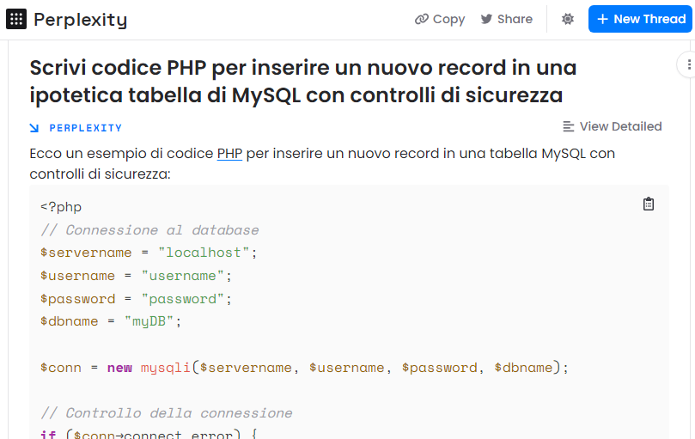695x439 pixels.
Task: Copy code using the clipboard icon
Action: pyautogui.click(x=649, y=204)
